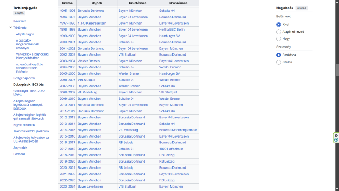Click the 1899 Hoffenheim link

click(x=171, y=149)
